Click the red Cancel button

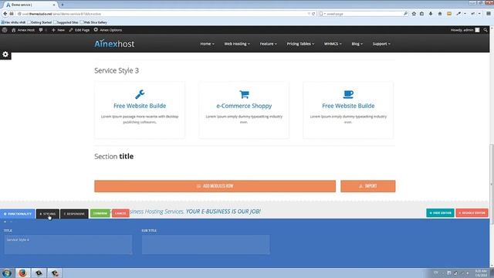click(120, 213)
